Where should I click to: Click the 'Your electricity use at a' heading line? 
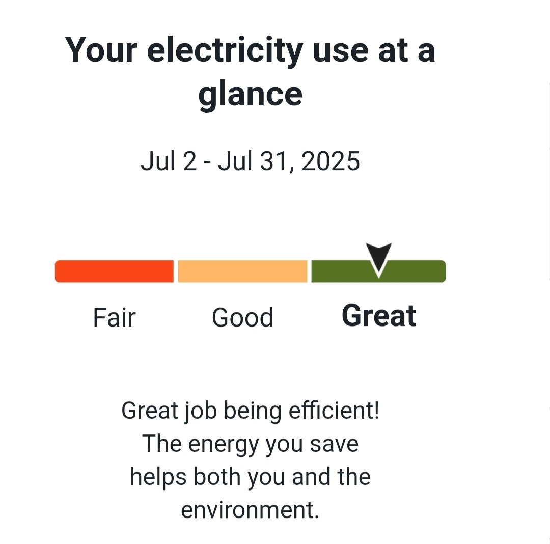pyautogui.click(x=250, y=51)
